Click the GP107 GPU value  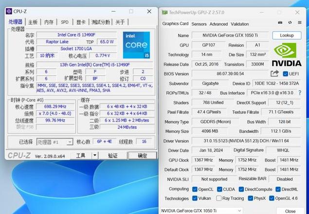(208, 45)
